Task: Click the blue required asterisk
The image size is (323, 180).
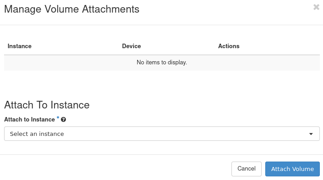Action: click(x=58, y=118)
